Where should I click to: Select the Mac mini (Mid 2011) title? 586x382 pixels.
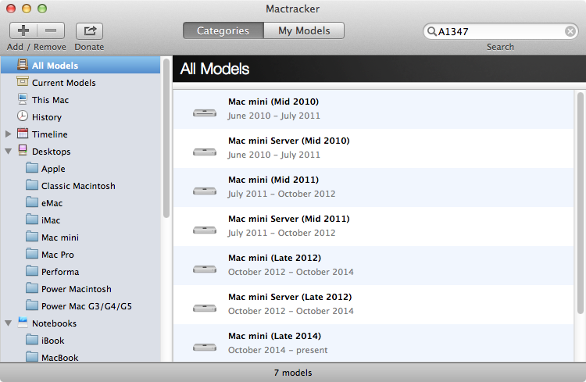tap(273, 180)
